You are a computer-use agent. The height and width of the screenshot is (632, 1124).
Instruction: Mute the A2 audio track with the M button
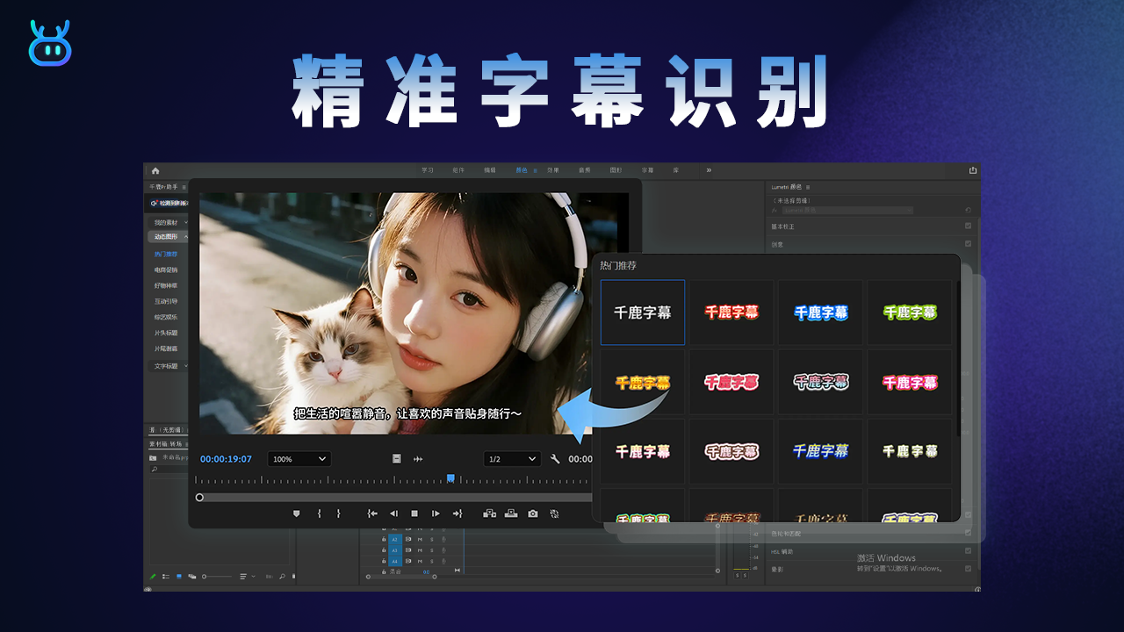pyautogui.click(x=420, y=539)
